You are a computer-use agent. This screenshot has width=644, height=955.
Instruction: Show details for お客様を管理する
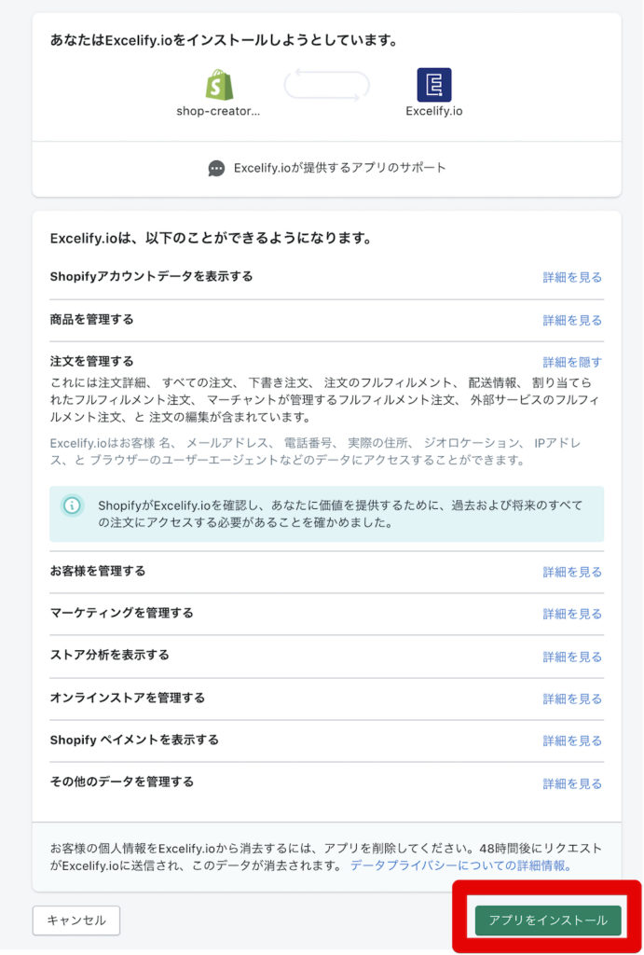(x=572, y=572)
